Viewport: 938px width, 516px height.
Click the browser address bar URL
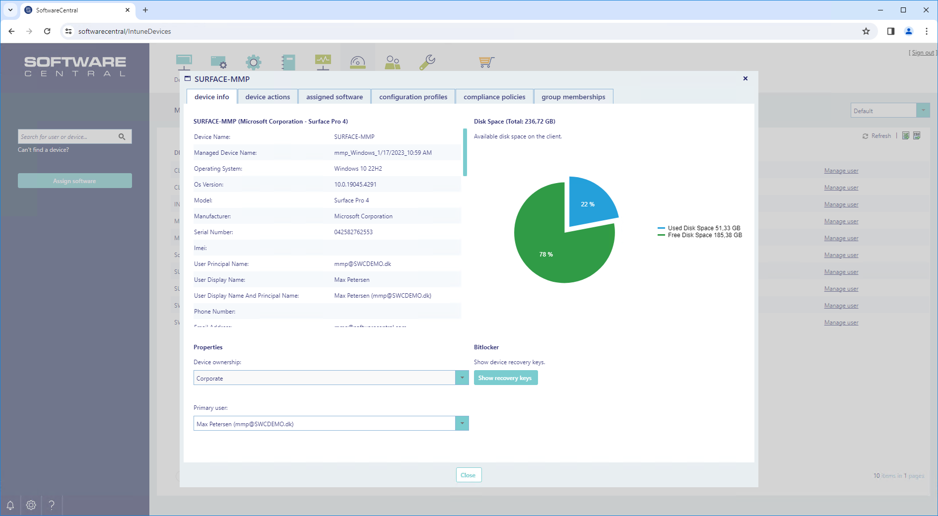click(x=125, y=31)
